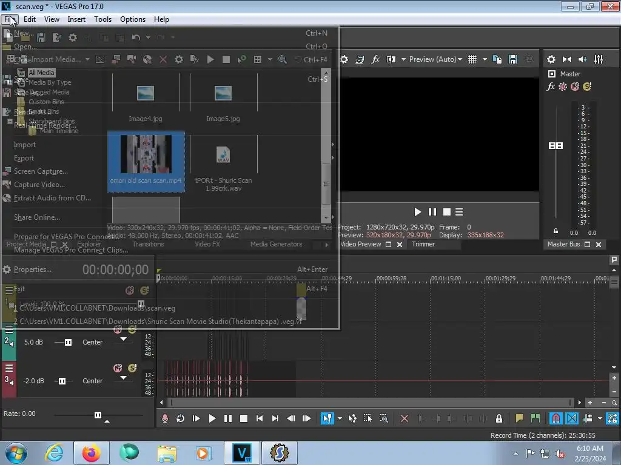The width and height of the screenshot is (621, 465).
Task: Select the Envelope Edit tool
Action: (352, 418)
